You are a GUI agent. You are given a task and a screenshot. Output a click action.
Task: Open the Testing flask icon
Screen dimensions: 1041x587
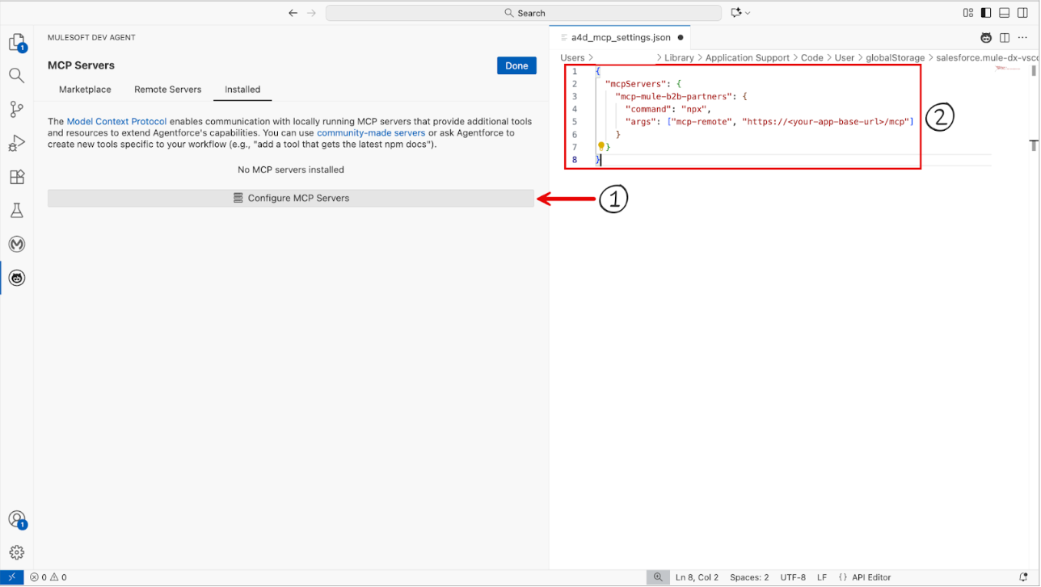click(16, 211)
